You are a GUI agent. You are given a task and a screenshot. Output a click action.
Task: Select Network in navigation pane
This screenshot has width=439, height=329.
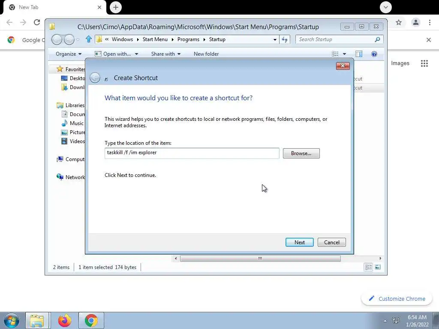[71, 177]
